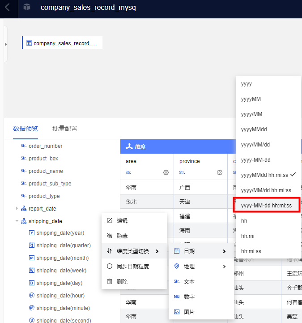Choose the highlighted yyyy-MM-dd hh:mi:ss format

(267, 205)
